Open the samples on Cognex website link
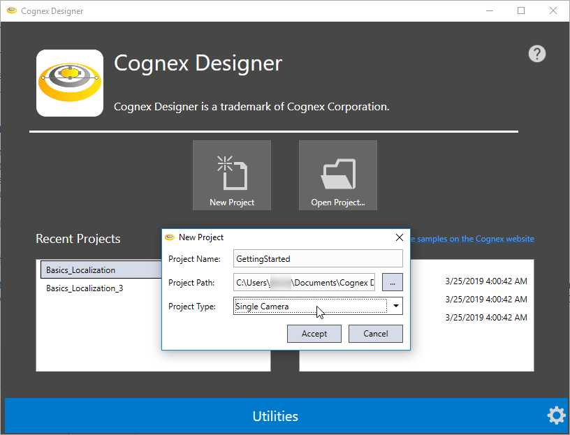The image size is (570, 435). [x=474, y=239]
